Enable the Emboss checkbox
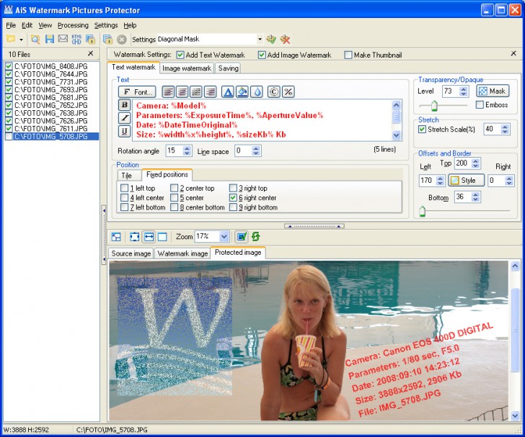 480,105
